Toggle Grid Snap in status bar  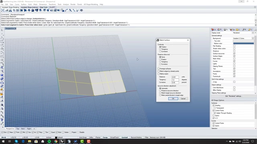click(x=83, y=138)
